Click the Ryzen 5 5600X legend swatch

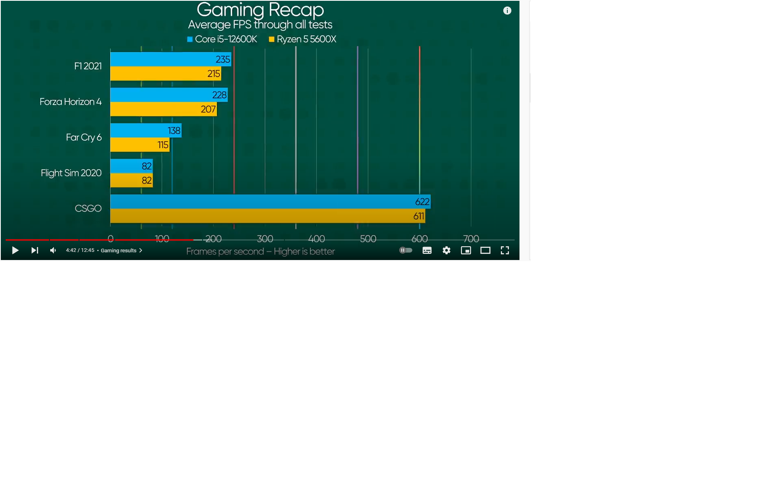[x=271, y=39]
